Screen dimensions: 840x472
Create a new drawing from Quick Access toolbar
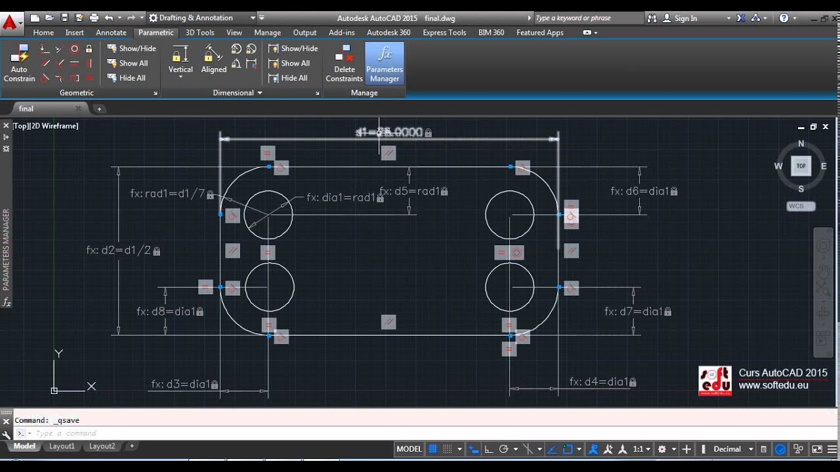(35, 18)
